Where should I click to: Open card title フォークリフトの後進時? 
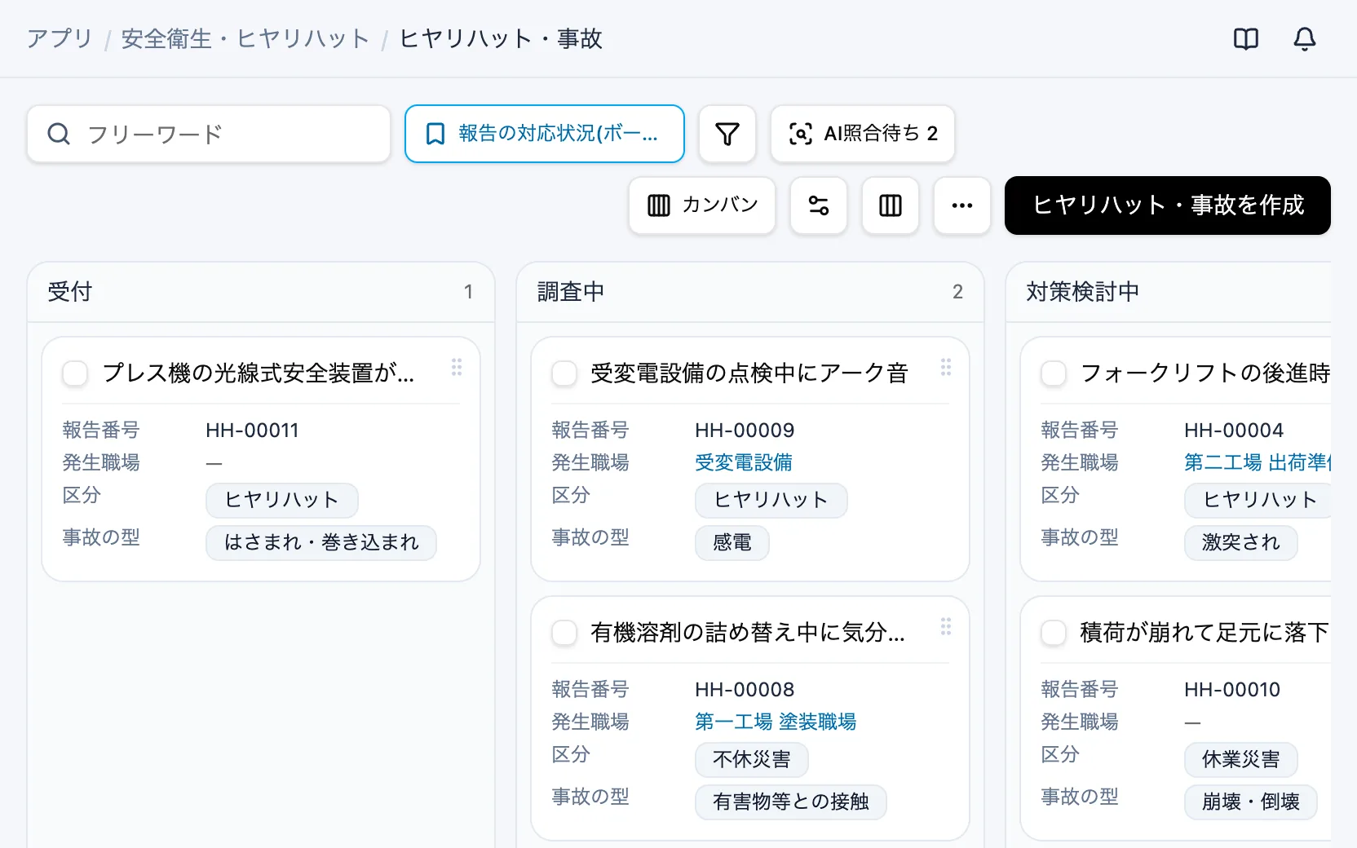[x=1205, y=373]
